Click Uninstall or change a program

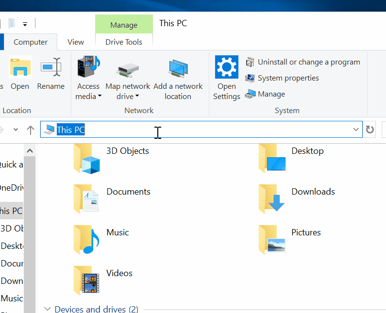(309, 62)
